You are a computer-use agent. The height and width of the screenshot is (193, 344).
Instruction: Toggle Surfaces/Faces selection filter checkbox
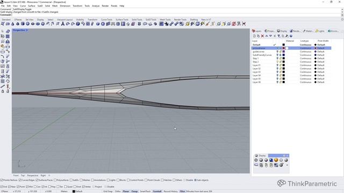37,180
